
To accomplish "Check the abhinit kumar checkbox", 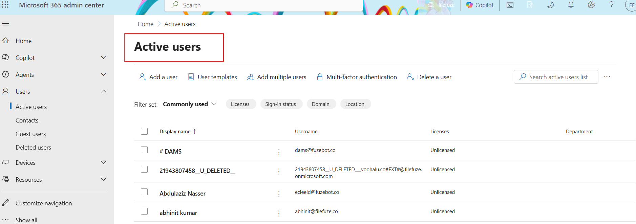I will [x=144, y=211].
